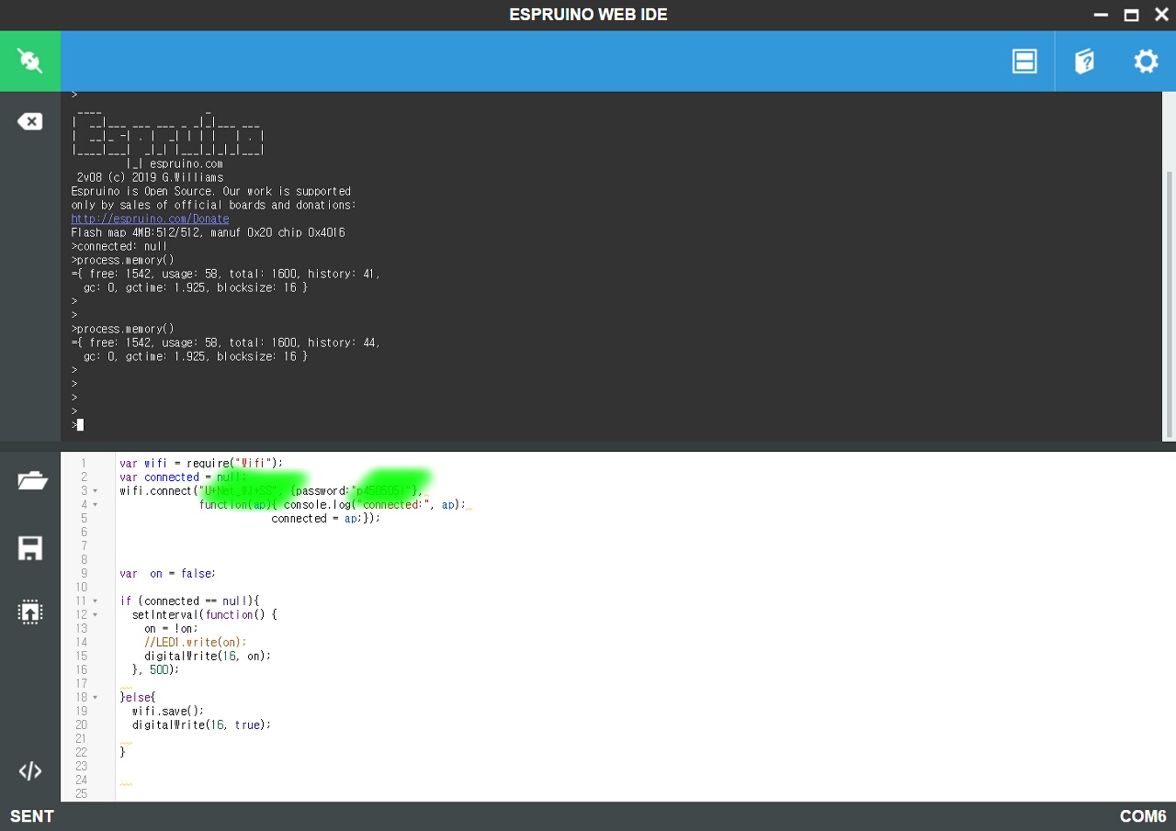Toggle the split layout icon in the header
Screen dimensions: 1176x831
click(1024, 62)
